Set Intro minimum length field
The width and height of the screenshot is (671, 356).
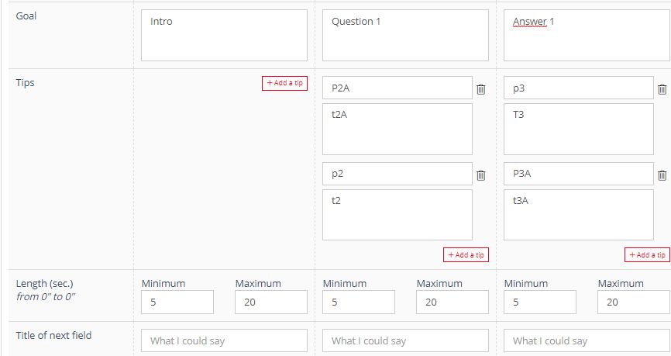pos(177,302)
